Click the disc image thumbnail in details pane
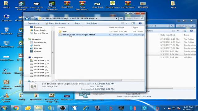The width and height of the screenshot is (198, 111). pyautogui.click(x=33, y=86)
